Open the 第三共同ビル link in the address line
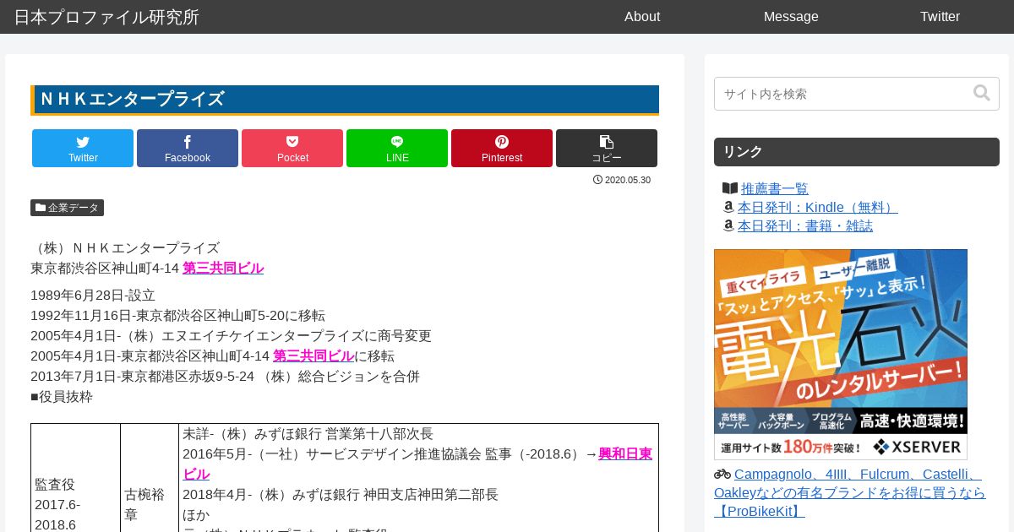 click(223, 269)
